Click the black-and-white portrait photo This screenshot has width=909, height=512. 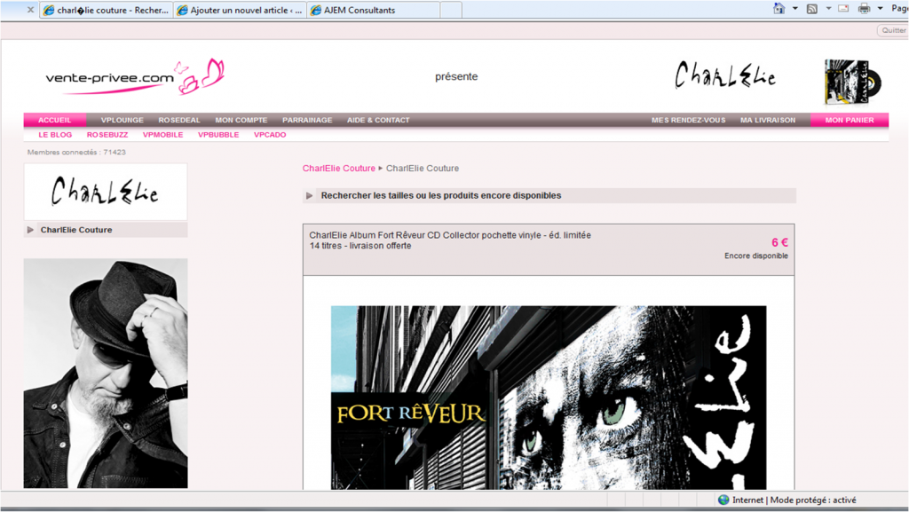(x=106, y=373)
